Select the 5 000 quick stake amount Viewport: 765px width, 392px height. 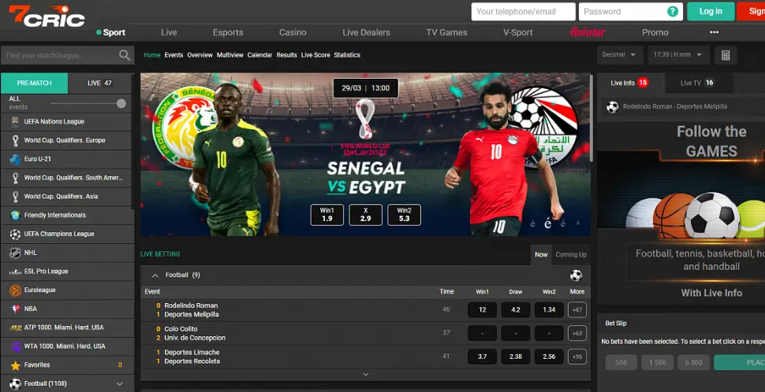(x=693, y=362)
